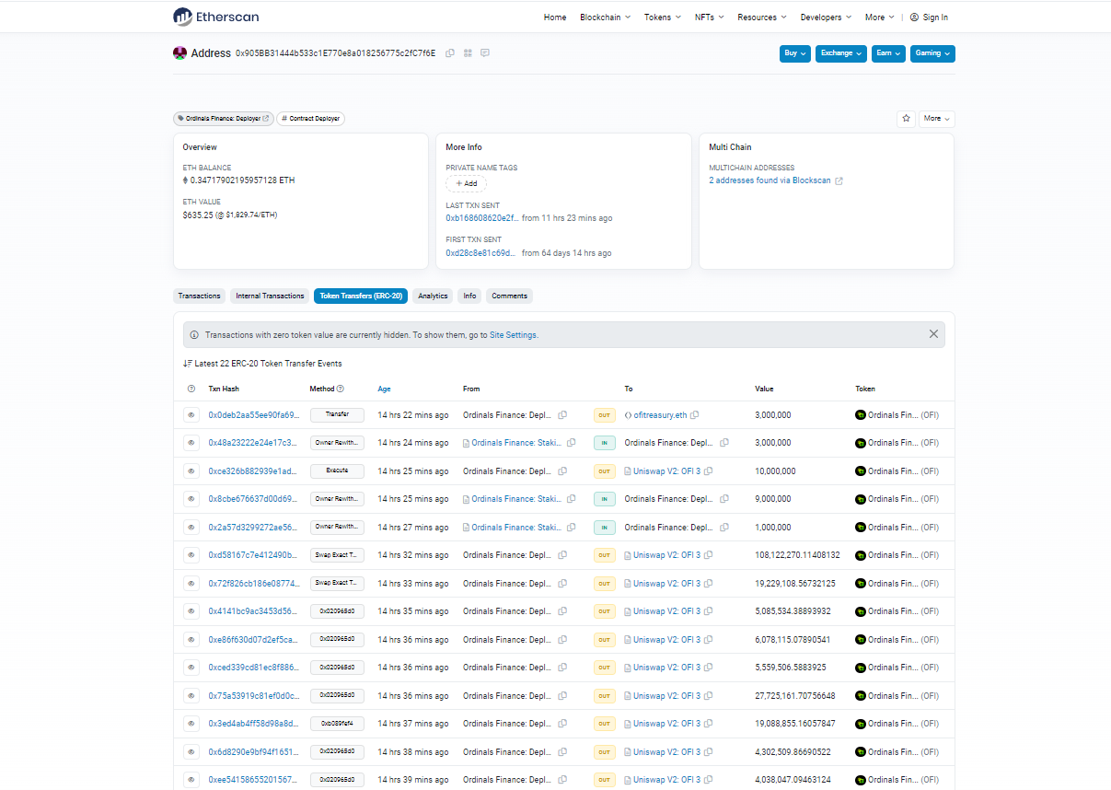View details eye icon for 0xe86f630d07d2ef5ca row
The image size is (1111, 790).
191,640
